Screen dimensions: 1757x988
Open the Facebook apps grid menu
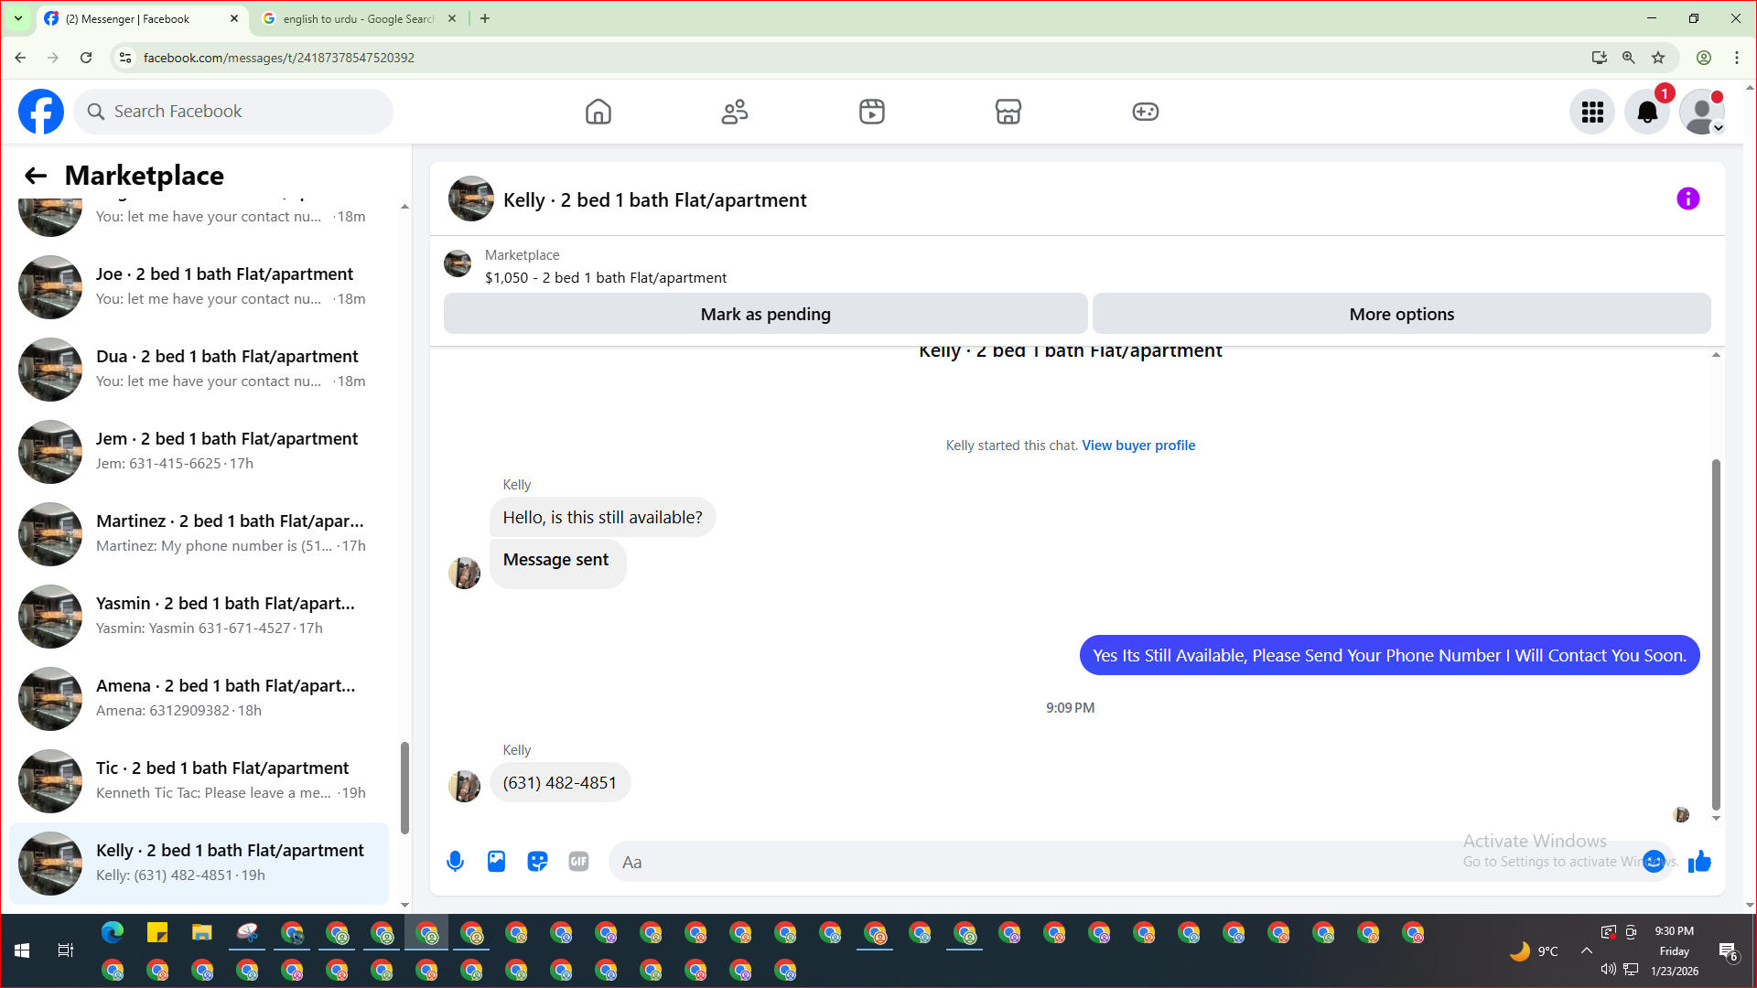coord(1592,112)
